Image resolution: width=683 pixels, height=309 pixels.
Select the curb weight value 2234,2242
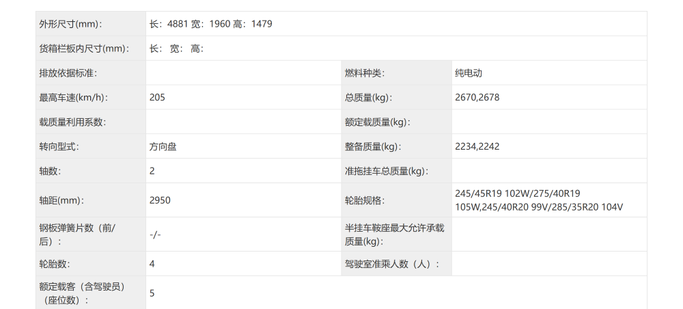coord(477,147)
